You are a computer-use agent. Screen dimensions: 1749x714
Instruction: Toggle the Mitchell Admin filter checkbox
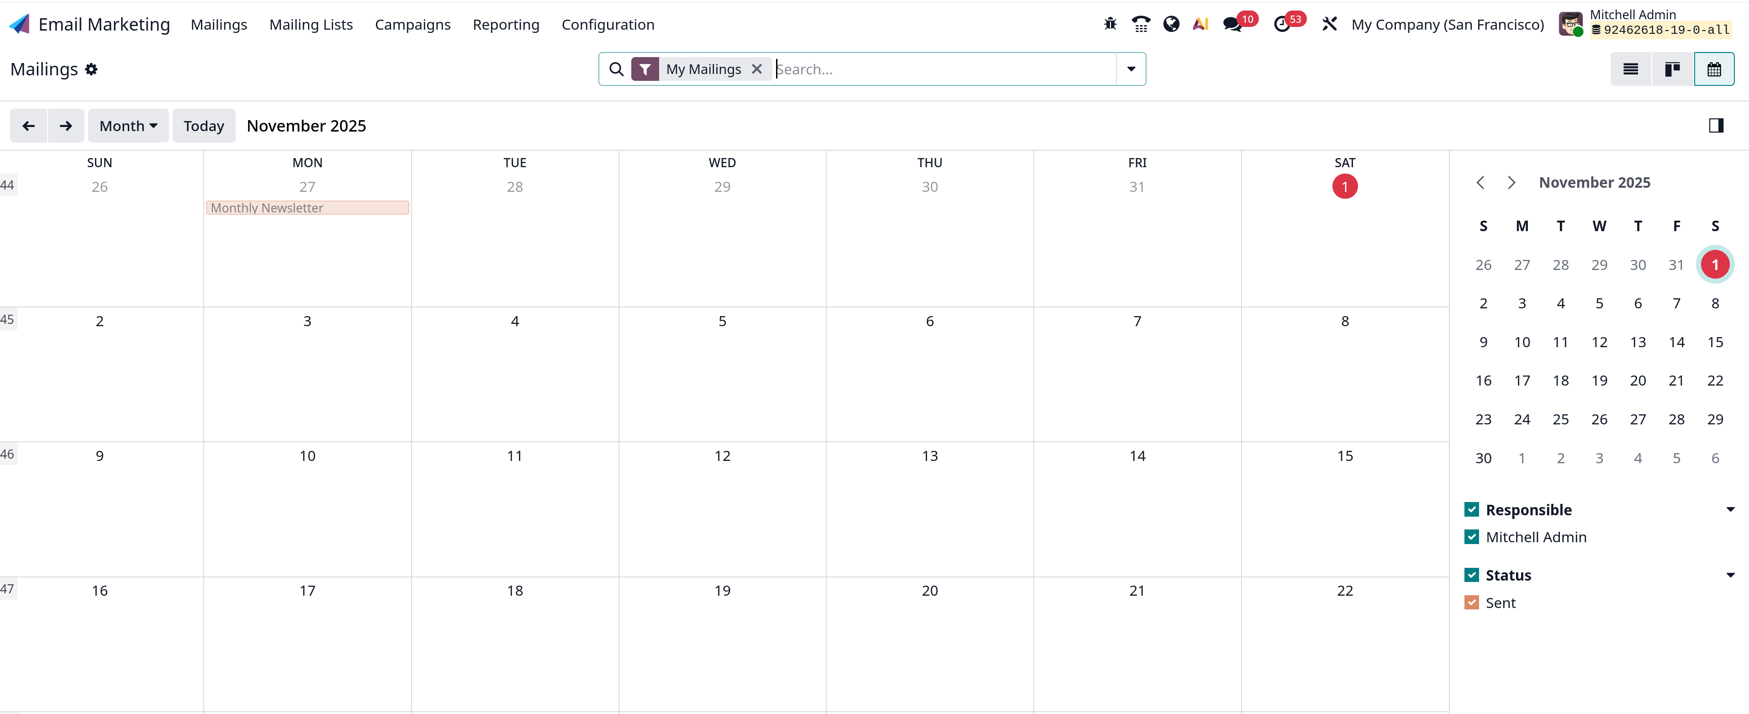1472,537
